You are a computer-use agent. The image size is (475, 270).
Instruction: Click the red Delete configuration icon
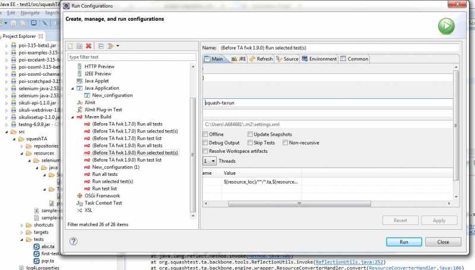click(x=88, y=46)
